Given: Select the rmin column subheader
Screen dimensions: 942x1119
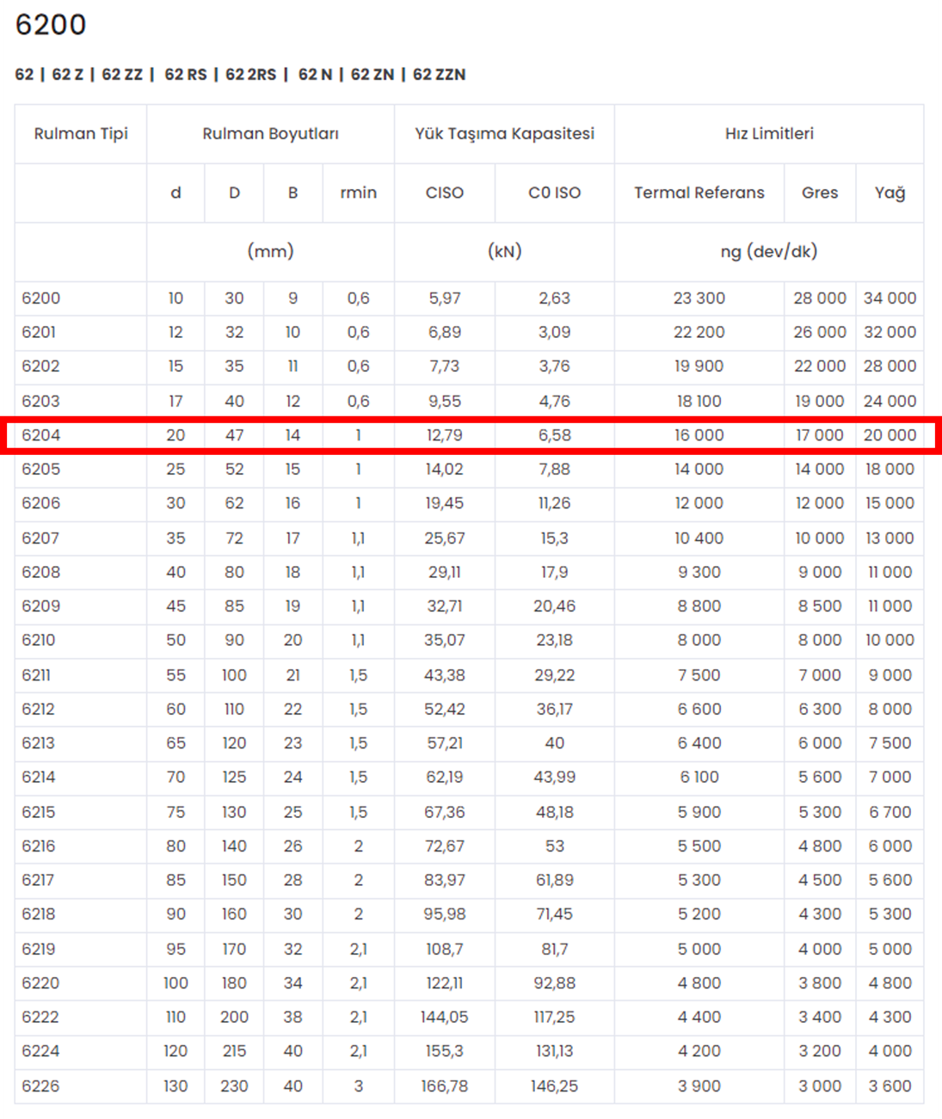Looking at the screenshot, I should [358, 193].
